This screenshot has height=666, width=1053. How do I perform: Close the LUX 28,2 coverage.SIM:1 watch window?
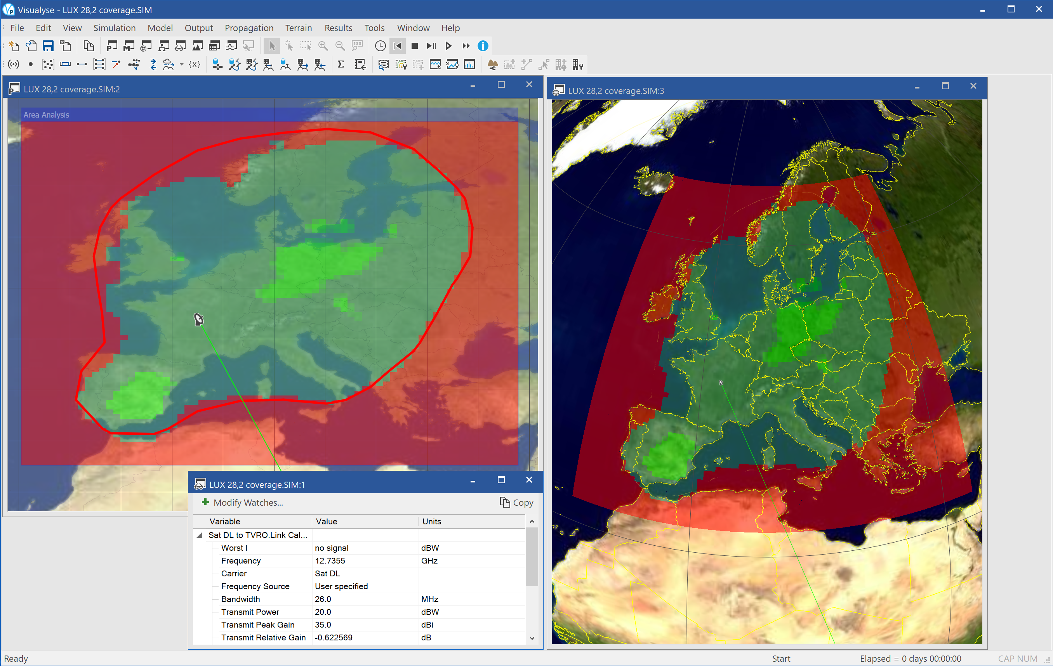point(529,480)
